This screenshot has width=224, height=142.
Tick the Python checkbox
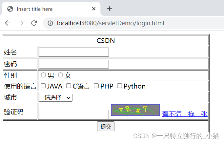coord(119,86)
